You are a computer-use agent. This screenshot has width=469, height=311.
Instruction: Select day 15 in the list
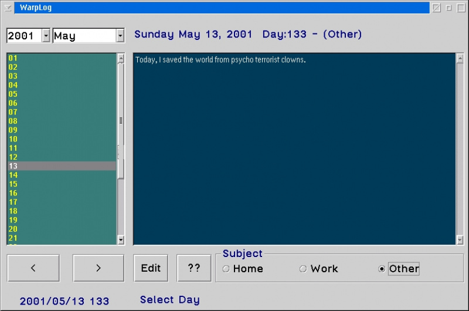pyautogui.click(x=62, y=184)
